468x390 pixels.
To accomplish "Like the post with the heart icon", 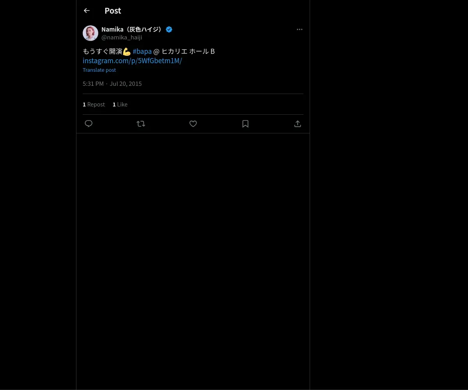I will 193,124.
